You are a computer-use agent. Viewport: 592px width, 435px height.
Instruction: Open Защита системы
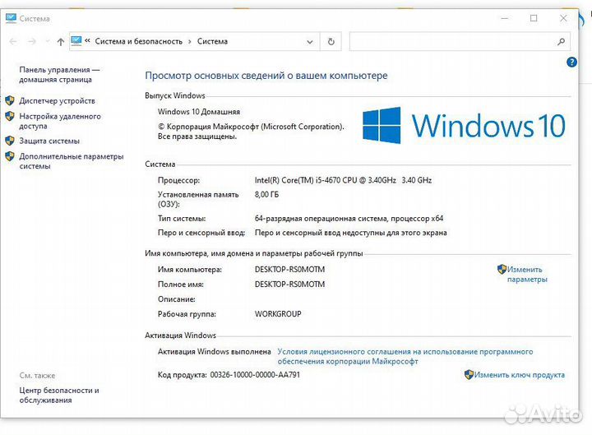click(49, 141)
